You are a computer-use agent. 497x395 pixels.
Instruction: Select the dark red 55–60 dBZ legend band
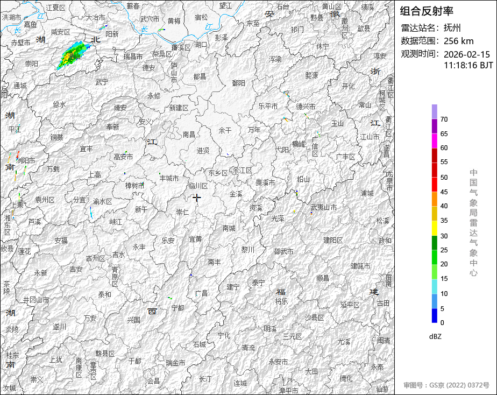434,156
